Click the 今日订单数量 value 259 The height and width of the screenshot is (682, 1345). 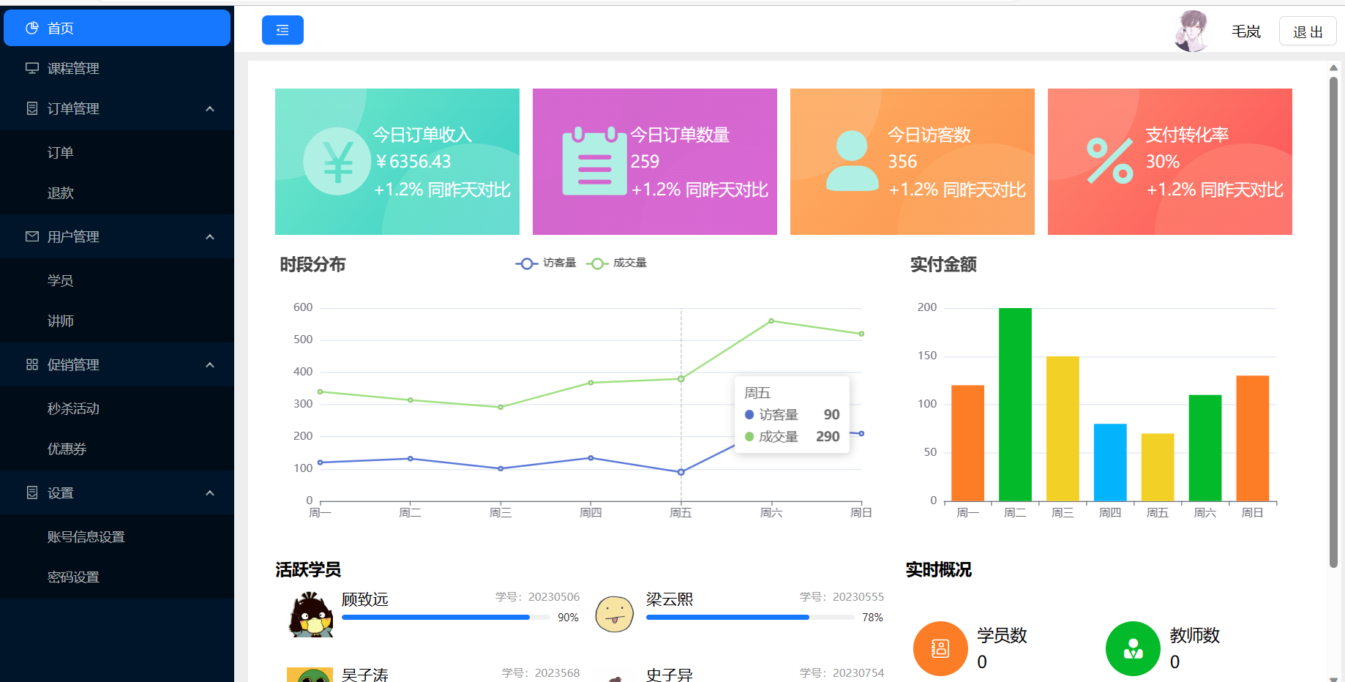pos(645,162)
